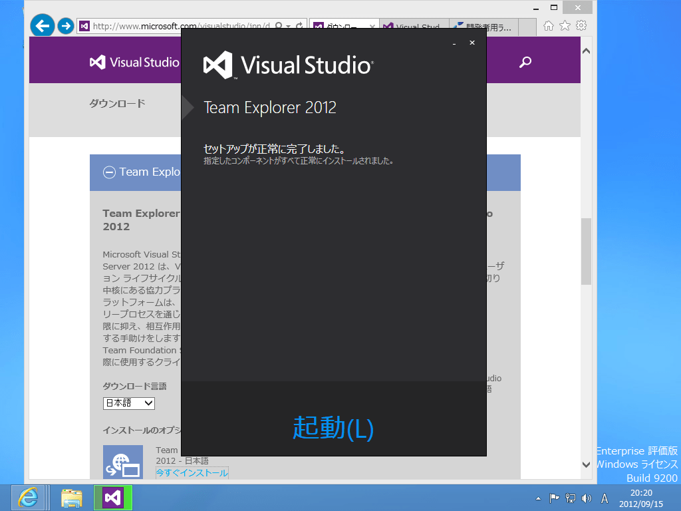Open Action Center flag icon
This screenshot has height=511, width=681.
coord(554,498)
